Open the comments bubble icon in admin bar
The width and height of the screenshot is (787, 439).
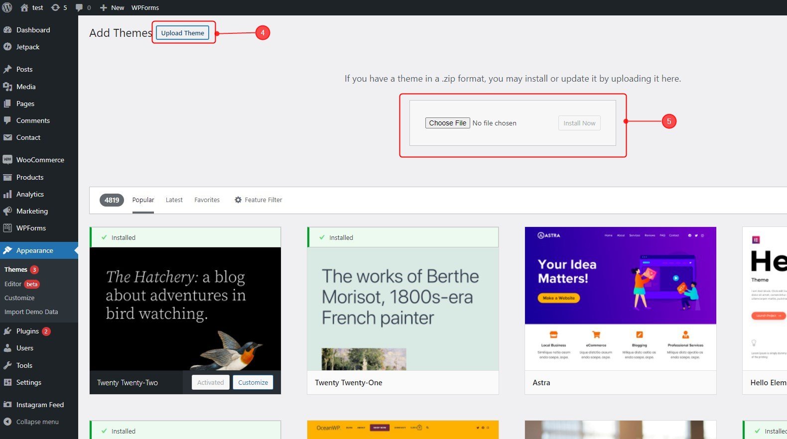[79, 7]
